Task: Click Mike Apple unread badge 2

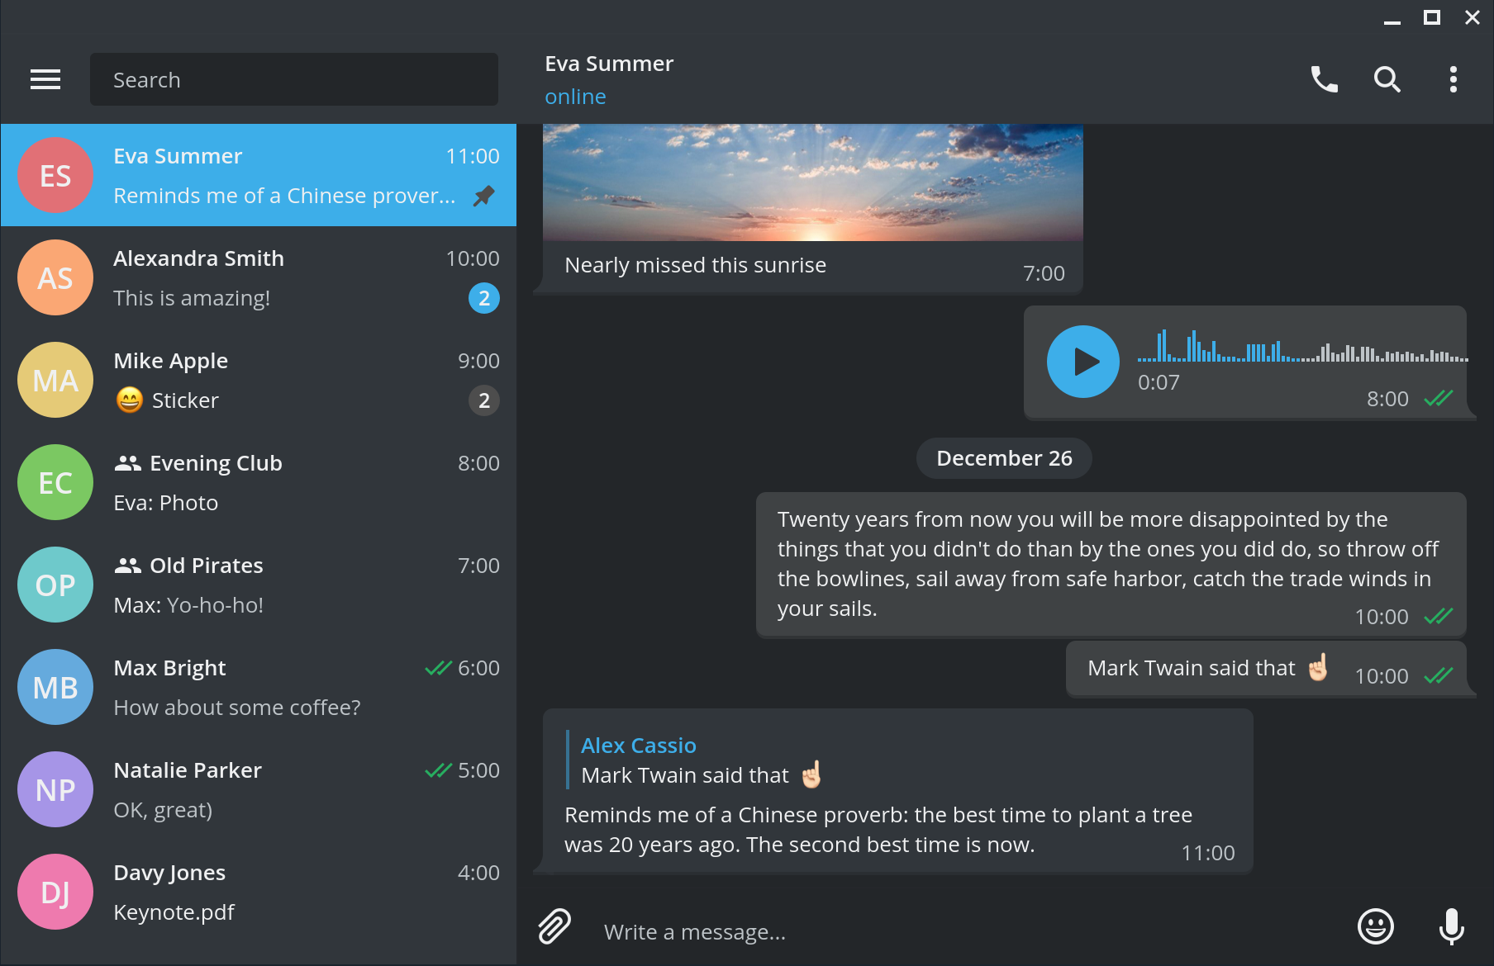Action: [484, 400]
